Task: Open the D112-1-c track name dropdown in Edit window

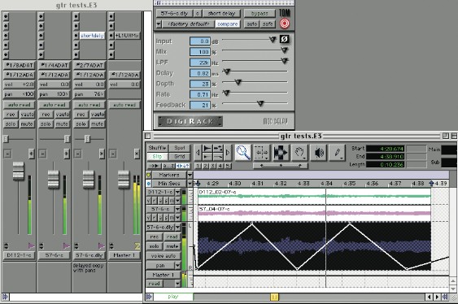Action: click(x=177, y=193)
